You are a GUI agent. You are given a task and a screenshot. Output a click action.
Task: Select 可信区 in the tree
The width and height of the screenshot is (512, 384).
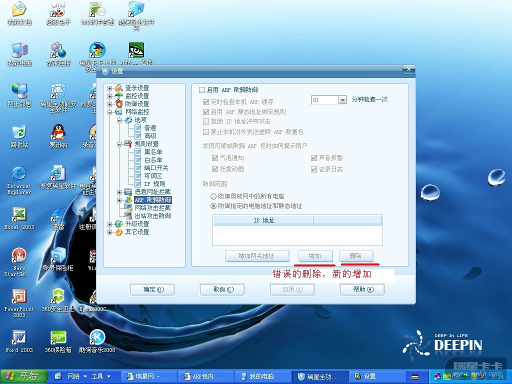tap(153, 175)
